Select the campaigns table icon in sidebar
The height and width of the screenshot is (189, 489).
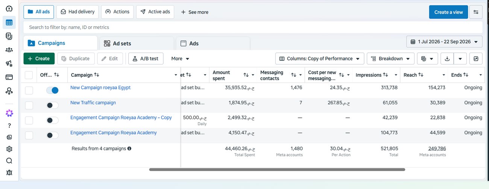[9, 22]
